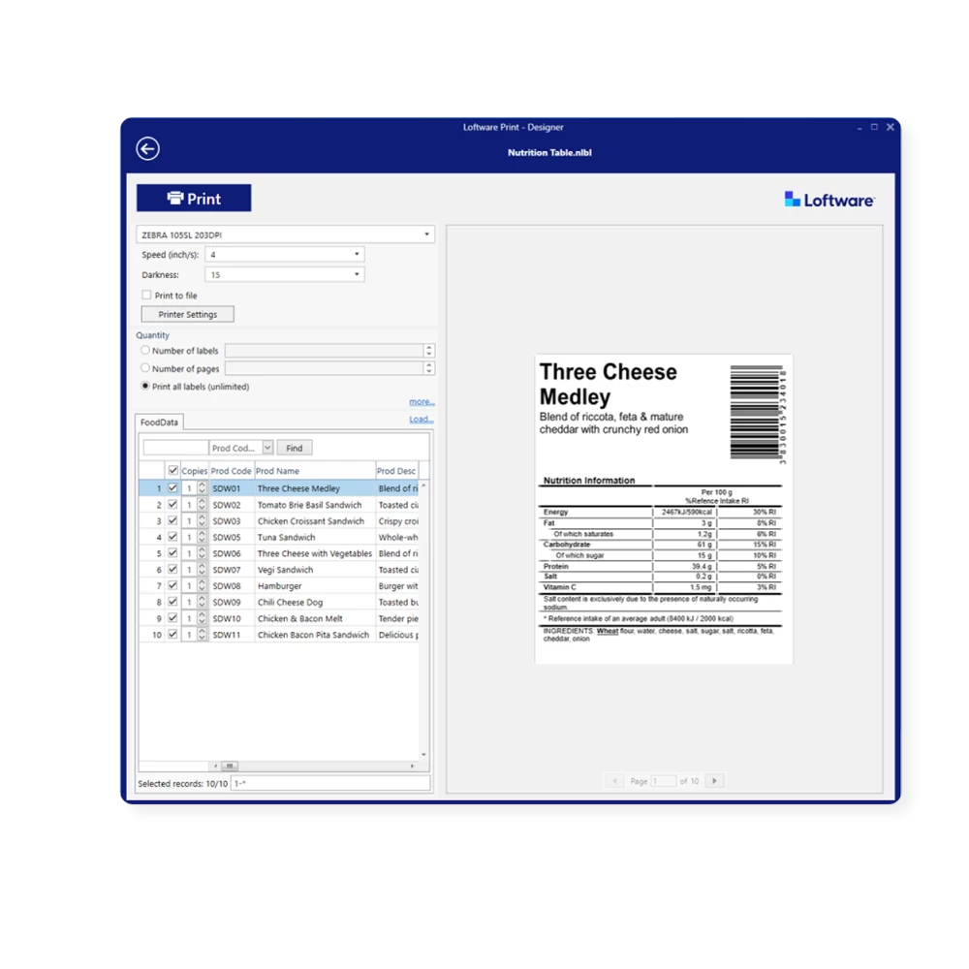Click the Loftware logo

pos(829,200)
